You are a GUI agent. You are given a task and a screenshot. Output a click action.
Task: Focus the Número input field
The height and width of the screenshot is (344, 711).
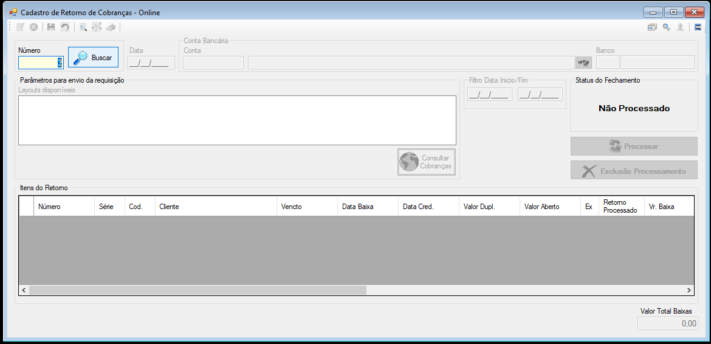40,63
